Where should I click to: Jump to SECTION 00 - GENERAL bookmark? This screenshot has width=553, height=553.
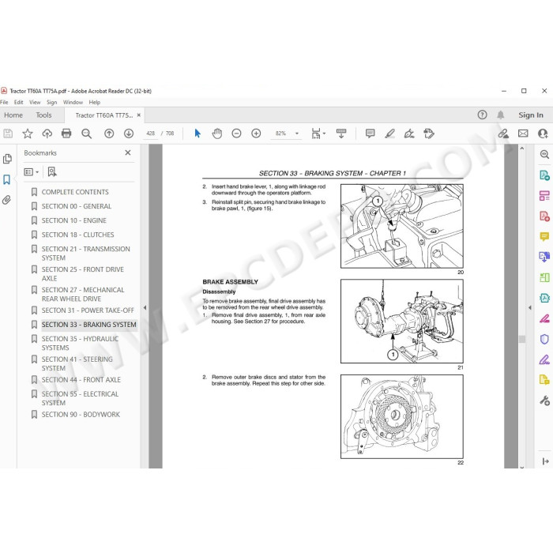[76, 206]
